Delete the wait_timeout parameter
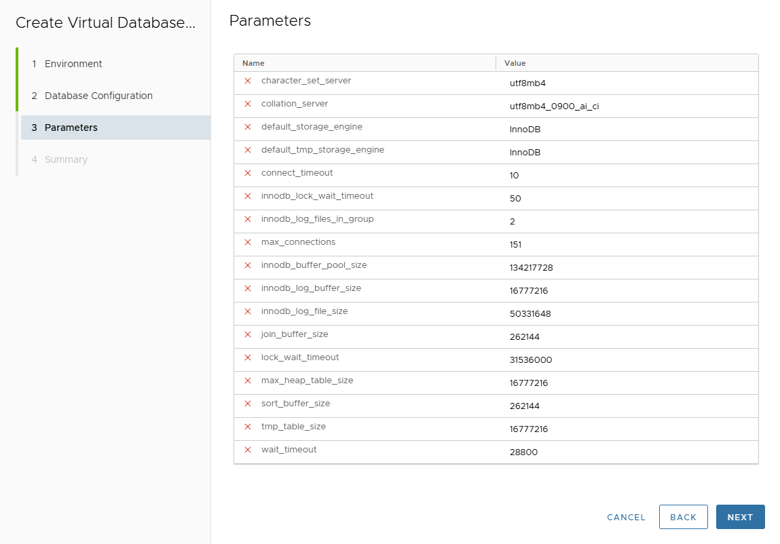This screenshot has width=780, height=544. click(x=247, y=450)
